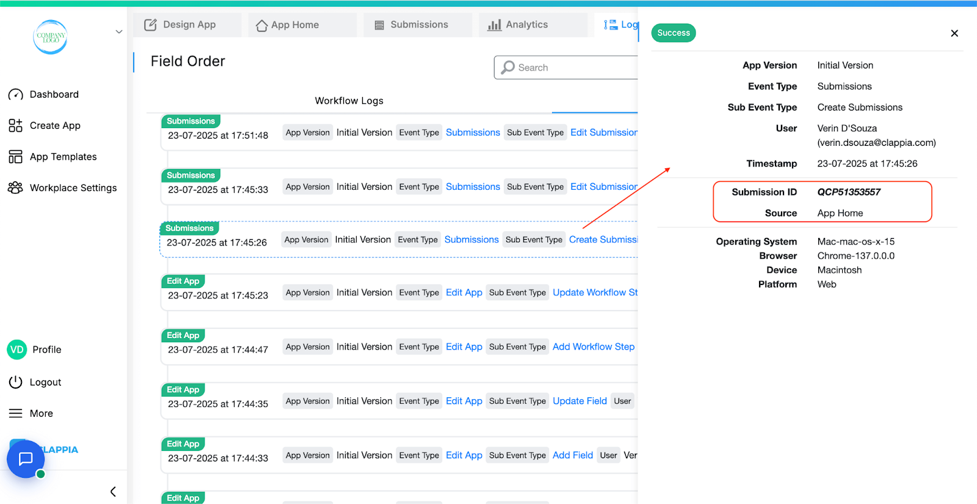Click the Success status badge
This screenshot has height=504, width=977.
(674, 33)
